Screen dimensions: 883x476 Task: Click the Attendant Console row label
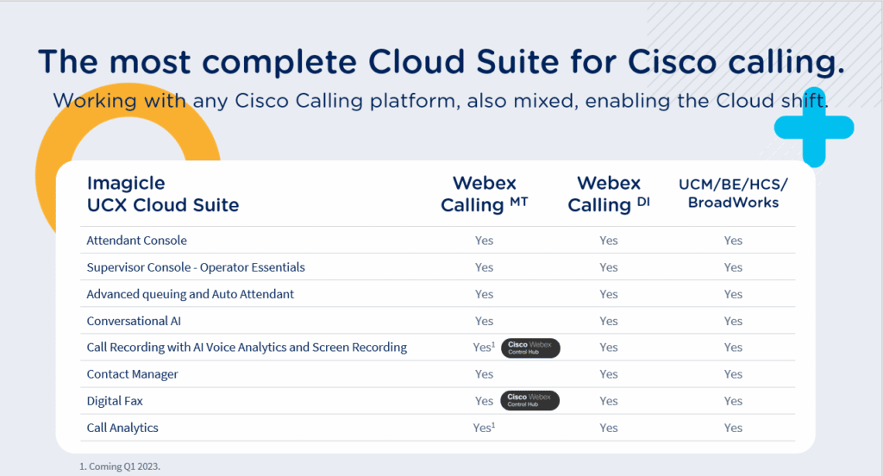point(136,241)
